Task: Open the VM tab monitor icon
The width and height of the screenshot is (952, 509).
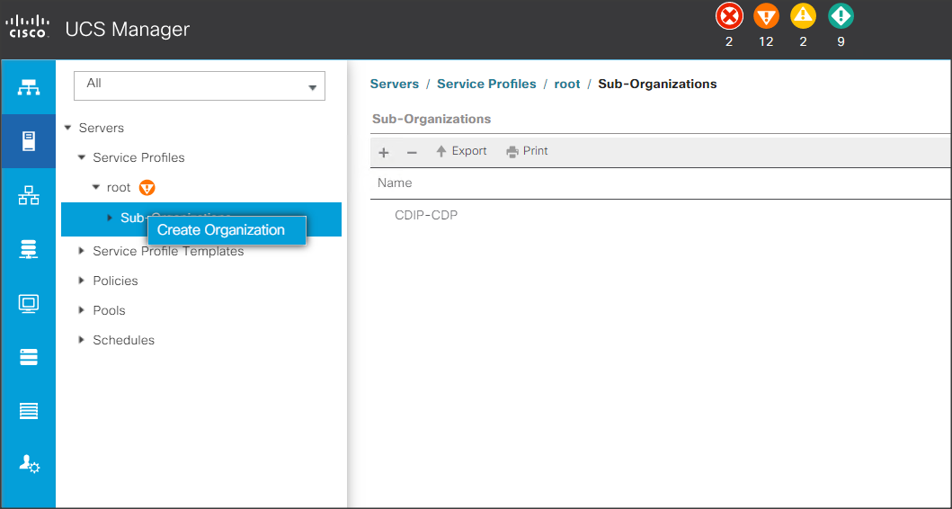Action: pos(29,303)
